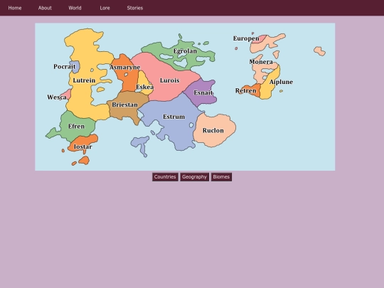This screenshot has width=384, height=288.
Task: Select Iostar on the map
Action: click(x=83, y=146)
